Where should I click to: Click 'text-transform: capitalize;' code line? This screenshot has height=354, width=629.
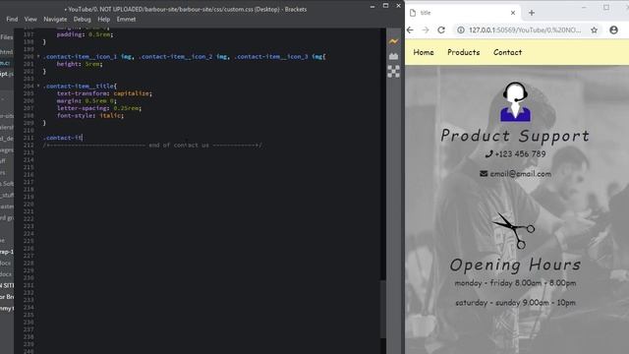[104, 93]
